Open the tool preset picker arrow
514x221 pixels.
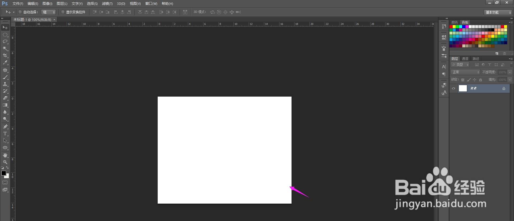tap(14, 12)
